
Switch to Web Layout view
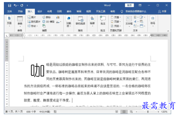pos(131,112)
